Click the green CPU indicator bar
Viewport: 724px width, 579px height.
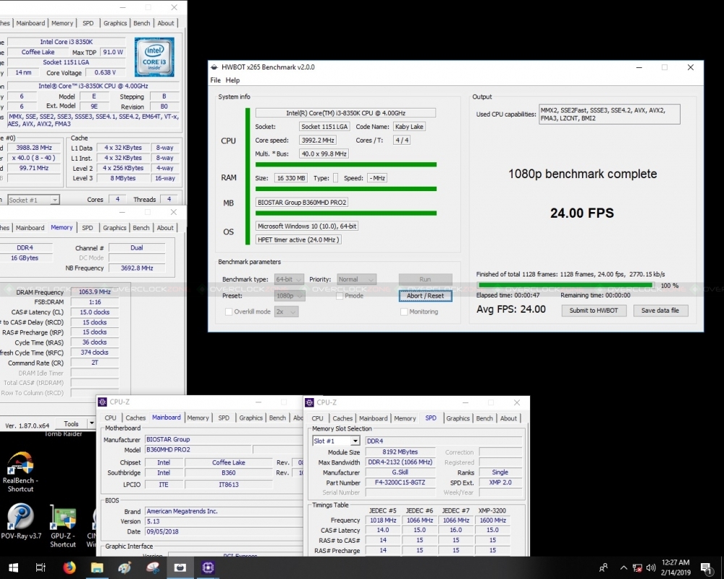248,178
